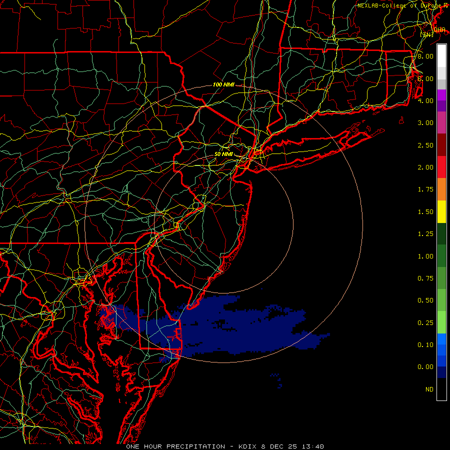Screen dimensions: 450x450
Task: Pick the black ND swatch at legend bottom
Action: pyautogui.click(x=441, y=389)
